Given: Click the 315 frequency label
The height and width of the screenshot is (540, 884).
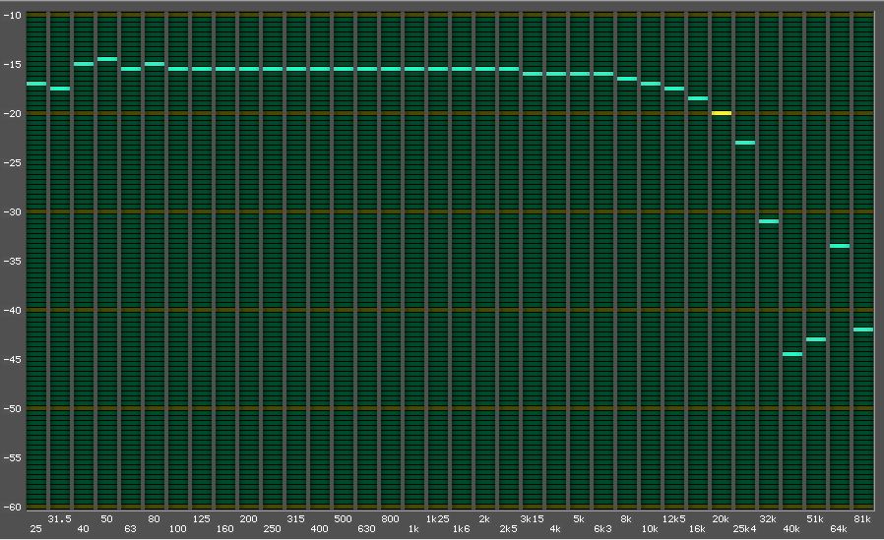Looking at the screenshot, I should (296, 519).
